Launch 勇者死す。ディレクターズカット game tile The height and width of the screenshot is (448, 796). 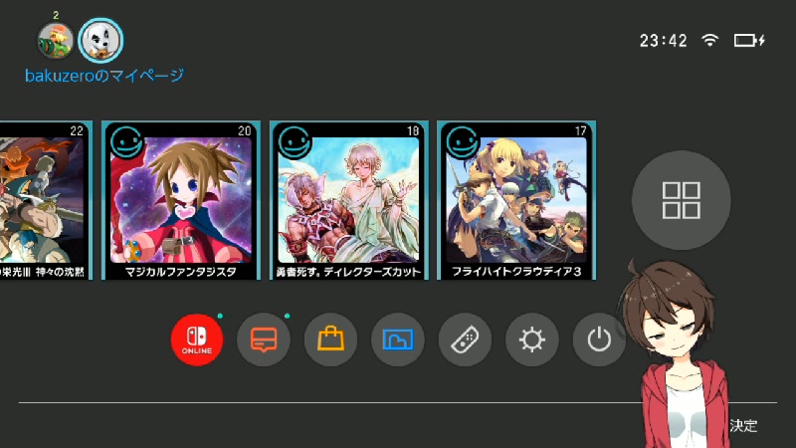[x=349, y=200]
